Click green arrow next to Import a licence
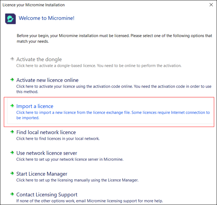Image resolution: width=217 pixels, height=205 pixels. (12, 106)
